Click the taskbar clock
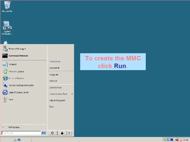Viewport: 190px width, 142px height. tap(186, 140)
